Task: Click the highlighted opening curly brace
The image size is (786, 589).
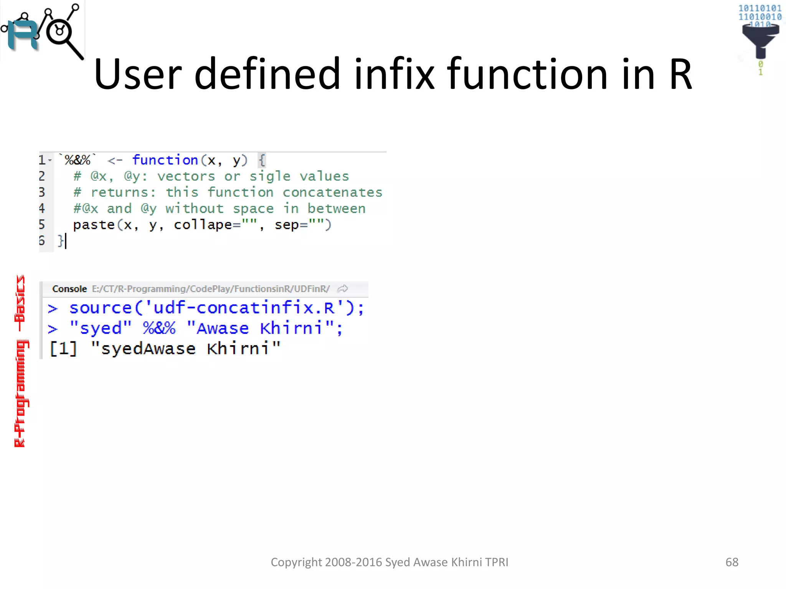Action: point(262,160)
